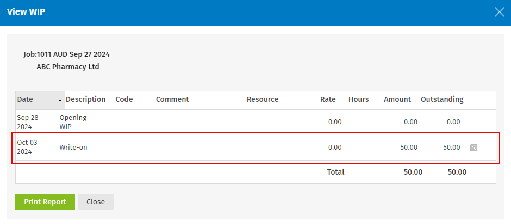Click the Rate column header
The image size is (511, 224).
coord(328,99)
